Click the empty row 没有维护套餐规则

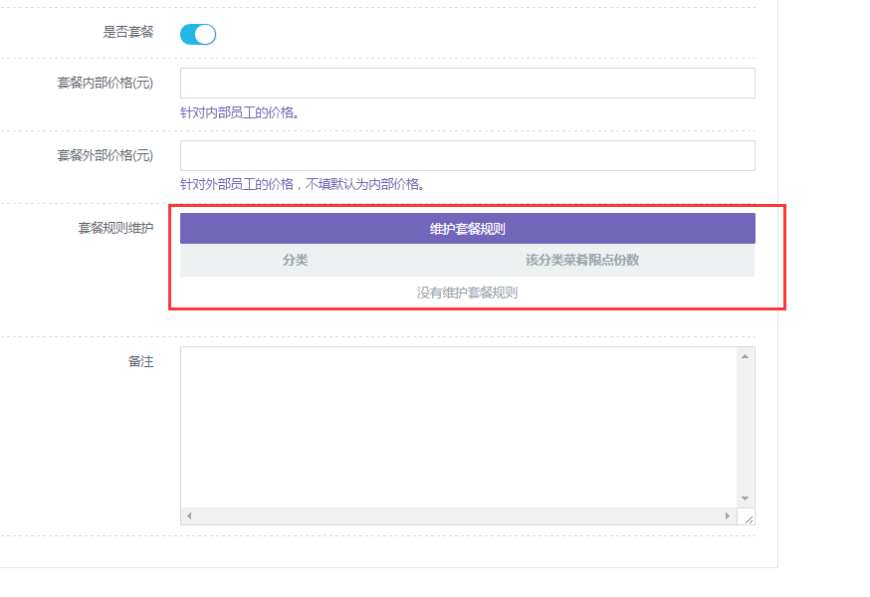[x=467, y=293]
